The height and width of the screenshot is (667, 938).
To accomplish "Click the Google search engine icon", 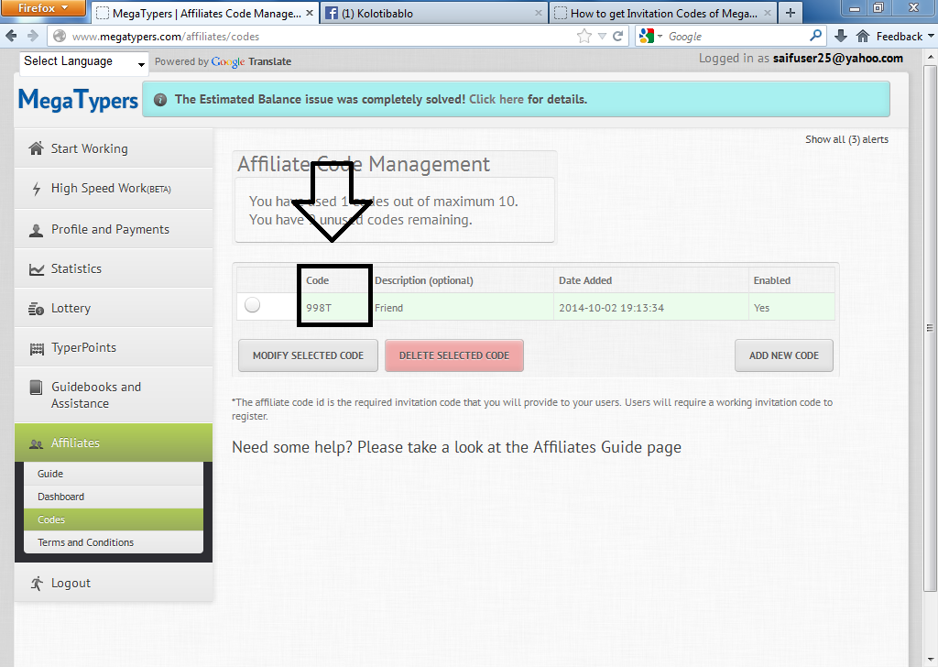I will pyautogui.click(x=647, y=37).
